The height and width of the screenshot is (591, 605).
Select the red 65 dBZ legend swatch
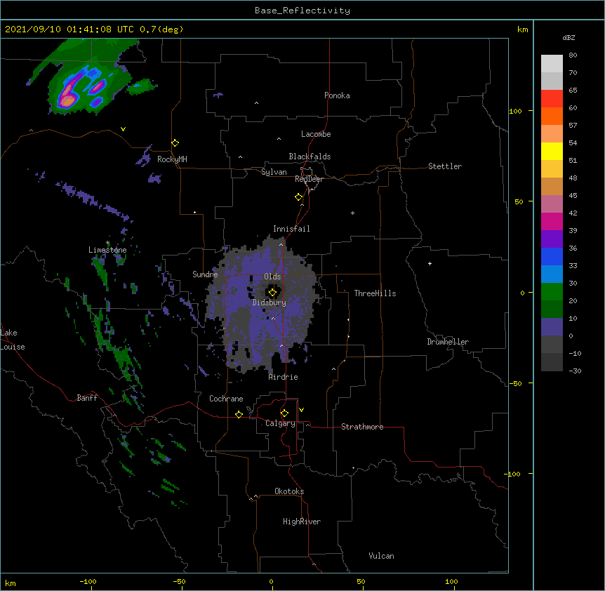pos(552,99)
